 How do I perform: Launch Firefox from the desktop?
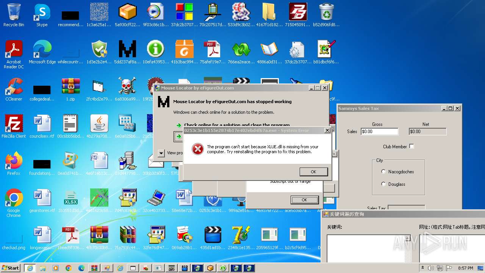pyautogui.click(x=14, y=164)
